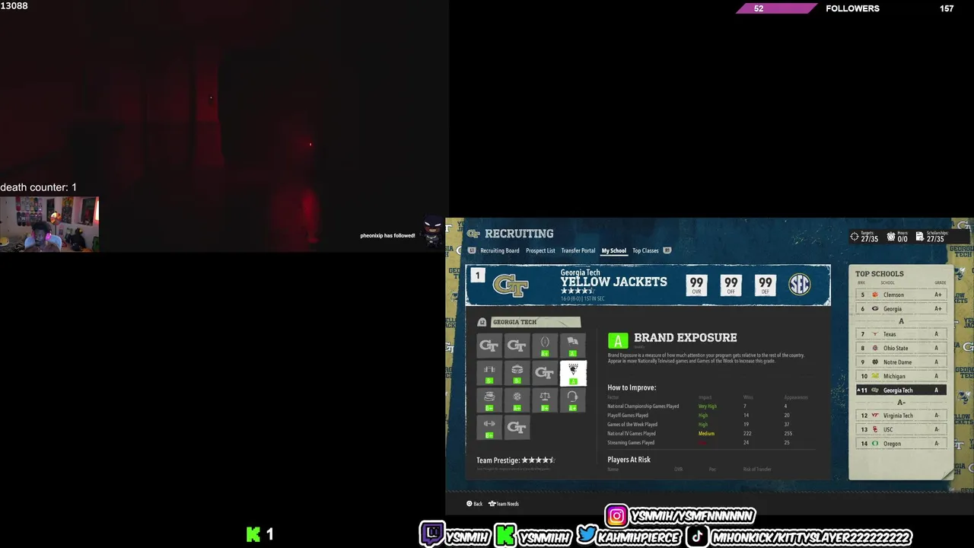The height and width of the screenshot is (548, 974).
Task: Select highlighted Georgia Tech row ranked 11
Action: coord(902,390)
